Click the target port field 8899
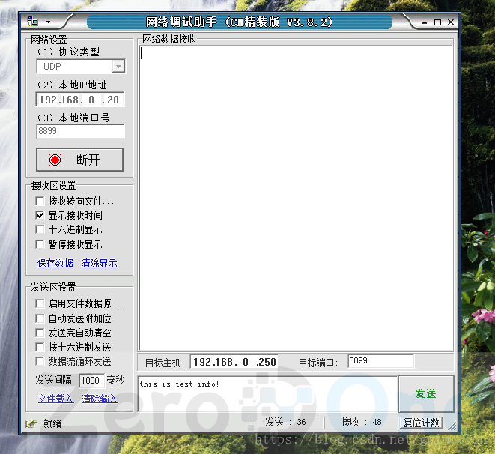The width and height of the screenshot is (495, 454). click(x=381, y=361)
